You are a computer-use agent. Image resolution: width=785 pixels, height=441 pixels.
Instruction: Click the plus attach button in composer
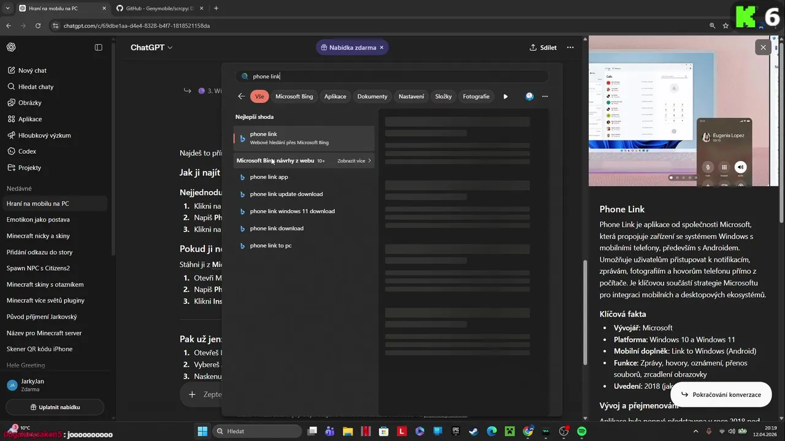pos(192,394)
